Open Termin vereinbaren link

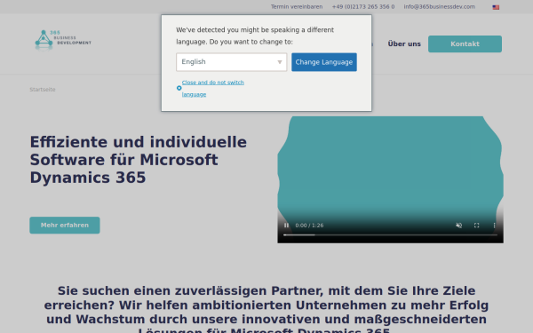[297, 7]
